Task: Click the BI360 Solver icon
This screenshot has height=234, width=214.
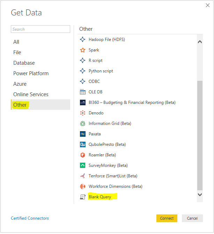Action: click(82, 102)
